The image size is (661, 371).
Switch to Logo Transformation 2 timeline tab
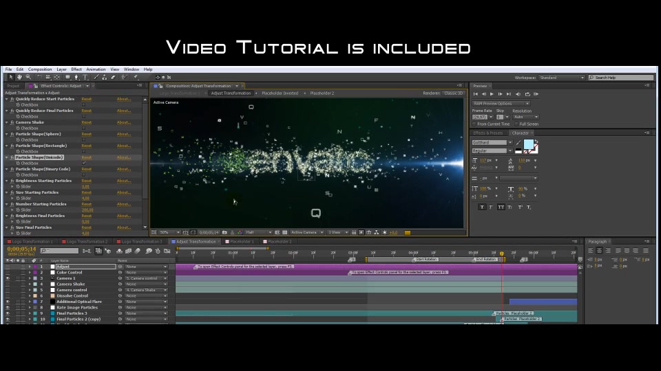tap(87, 242)
